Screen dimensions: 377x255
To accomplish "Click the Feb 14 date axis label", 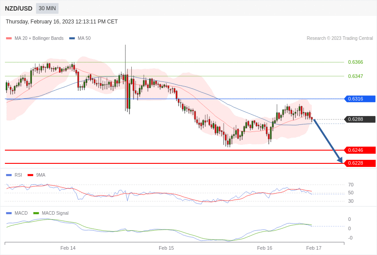I will click(x=68, y=248).
